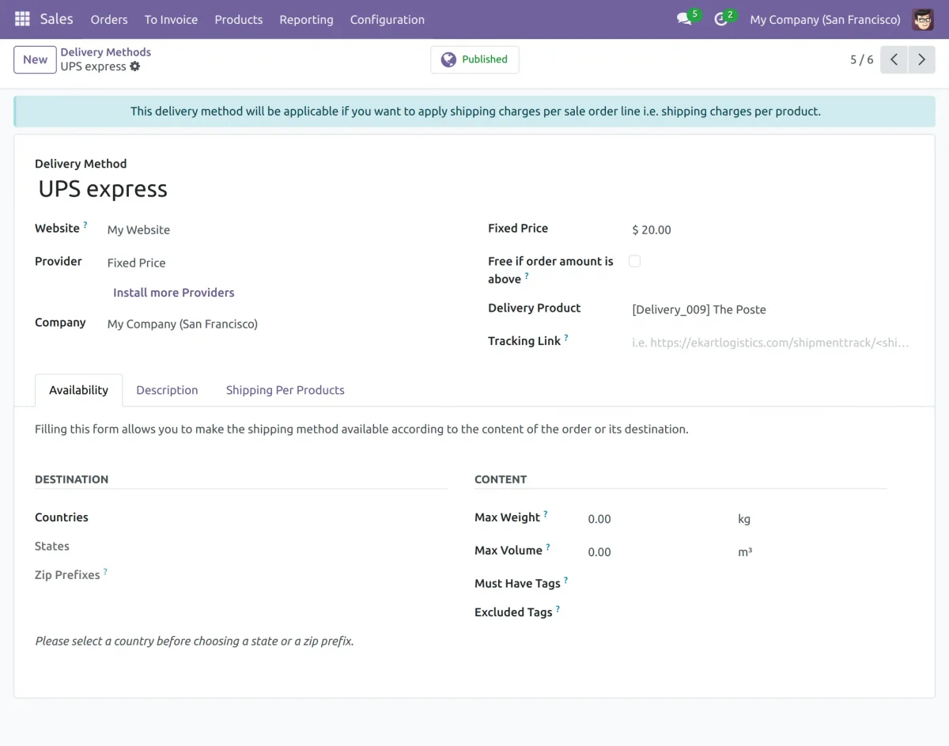Viewport: 949px width, 746px height.
Task: Click the help icon next to Website
Action: pyautogui.click(x=85, y=225)
